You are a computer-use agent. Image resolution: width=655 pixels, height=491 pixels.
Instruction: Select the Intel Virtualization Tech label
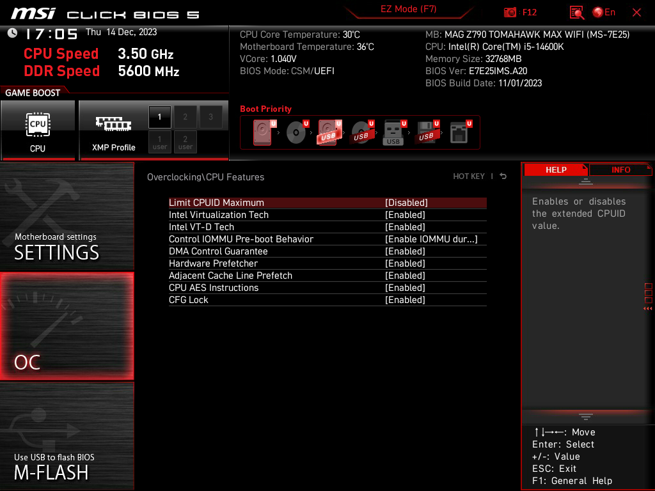[219, 215]
